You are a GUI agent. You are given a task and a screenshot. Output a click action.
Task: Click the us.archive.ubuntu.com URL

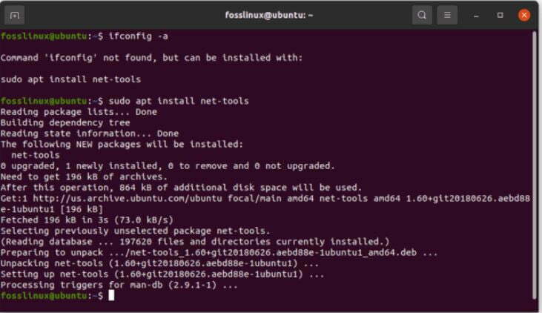[128, 198]
